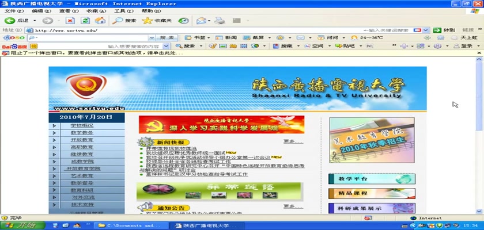Click the 问问 question icon on SOSO bar
484x230 pixels.
pyautogui.click(x=321, y=37)
